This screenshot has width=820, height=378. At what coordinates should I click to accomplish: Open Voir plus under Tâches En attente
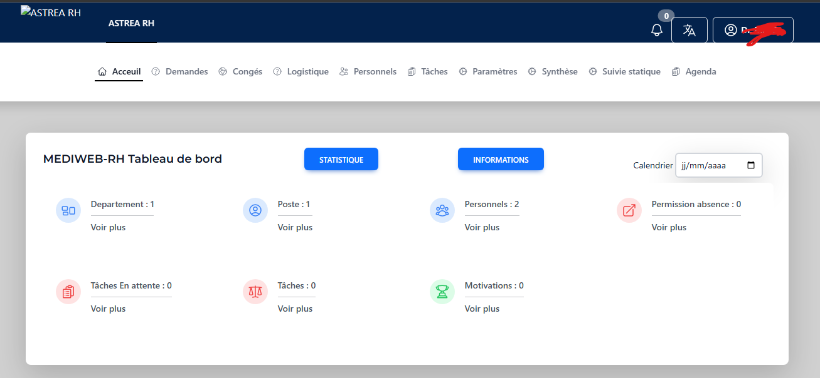108,309
